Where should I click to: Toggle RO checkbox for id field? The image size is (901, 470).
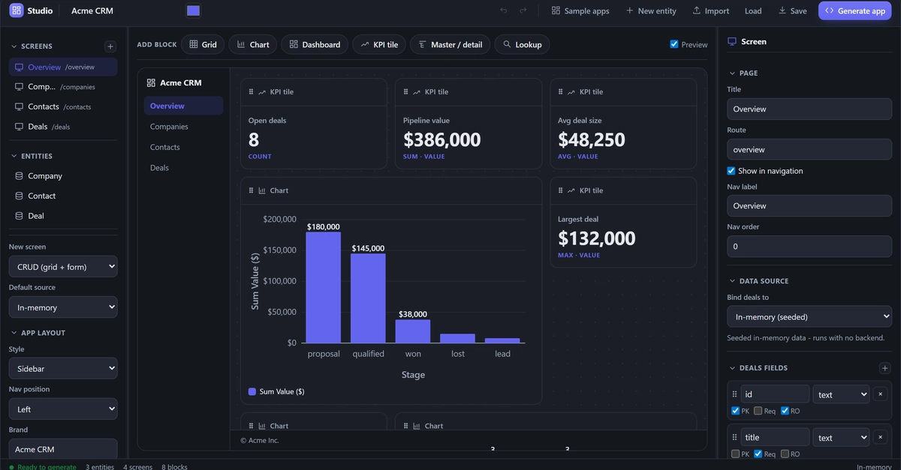(x=785, y=411)
